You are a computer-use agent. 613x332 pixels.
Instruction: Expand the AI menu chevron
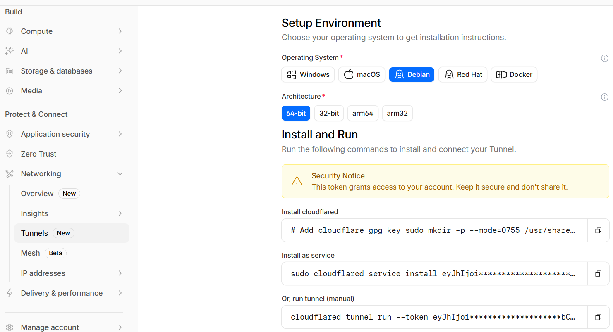point(120,51)
